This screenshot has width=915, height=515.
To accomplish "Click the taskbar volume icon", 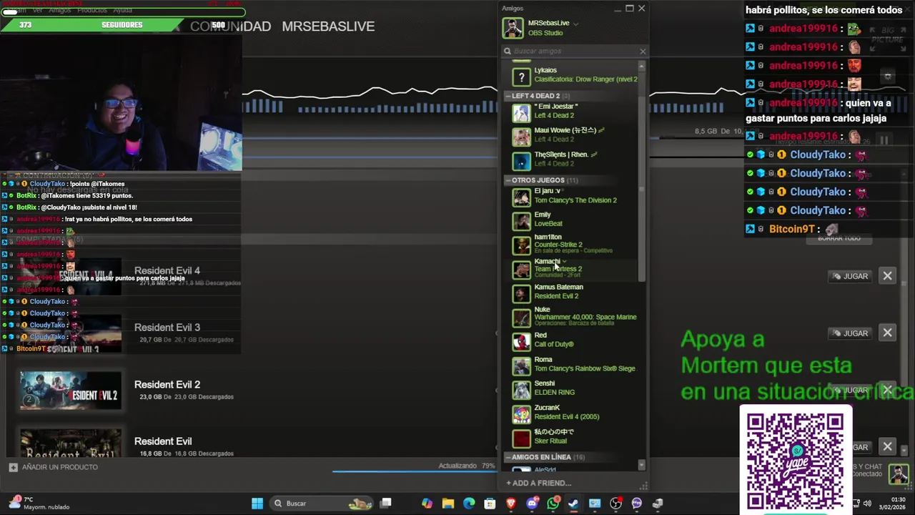I will pos(867,504).
